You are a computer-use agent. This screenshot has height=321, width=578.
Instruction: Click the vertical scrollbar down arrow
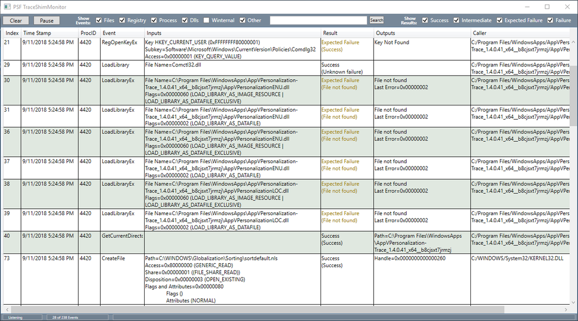(573, 302)
